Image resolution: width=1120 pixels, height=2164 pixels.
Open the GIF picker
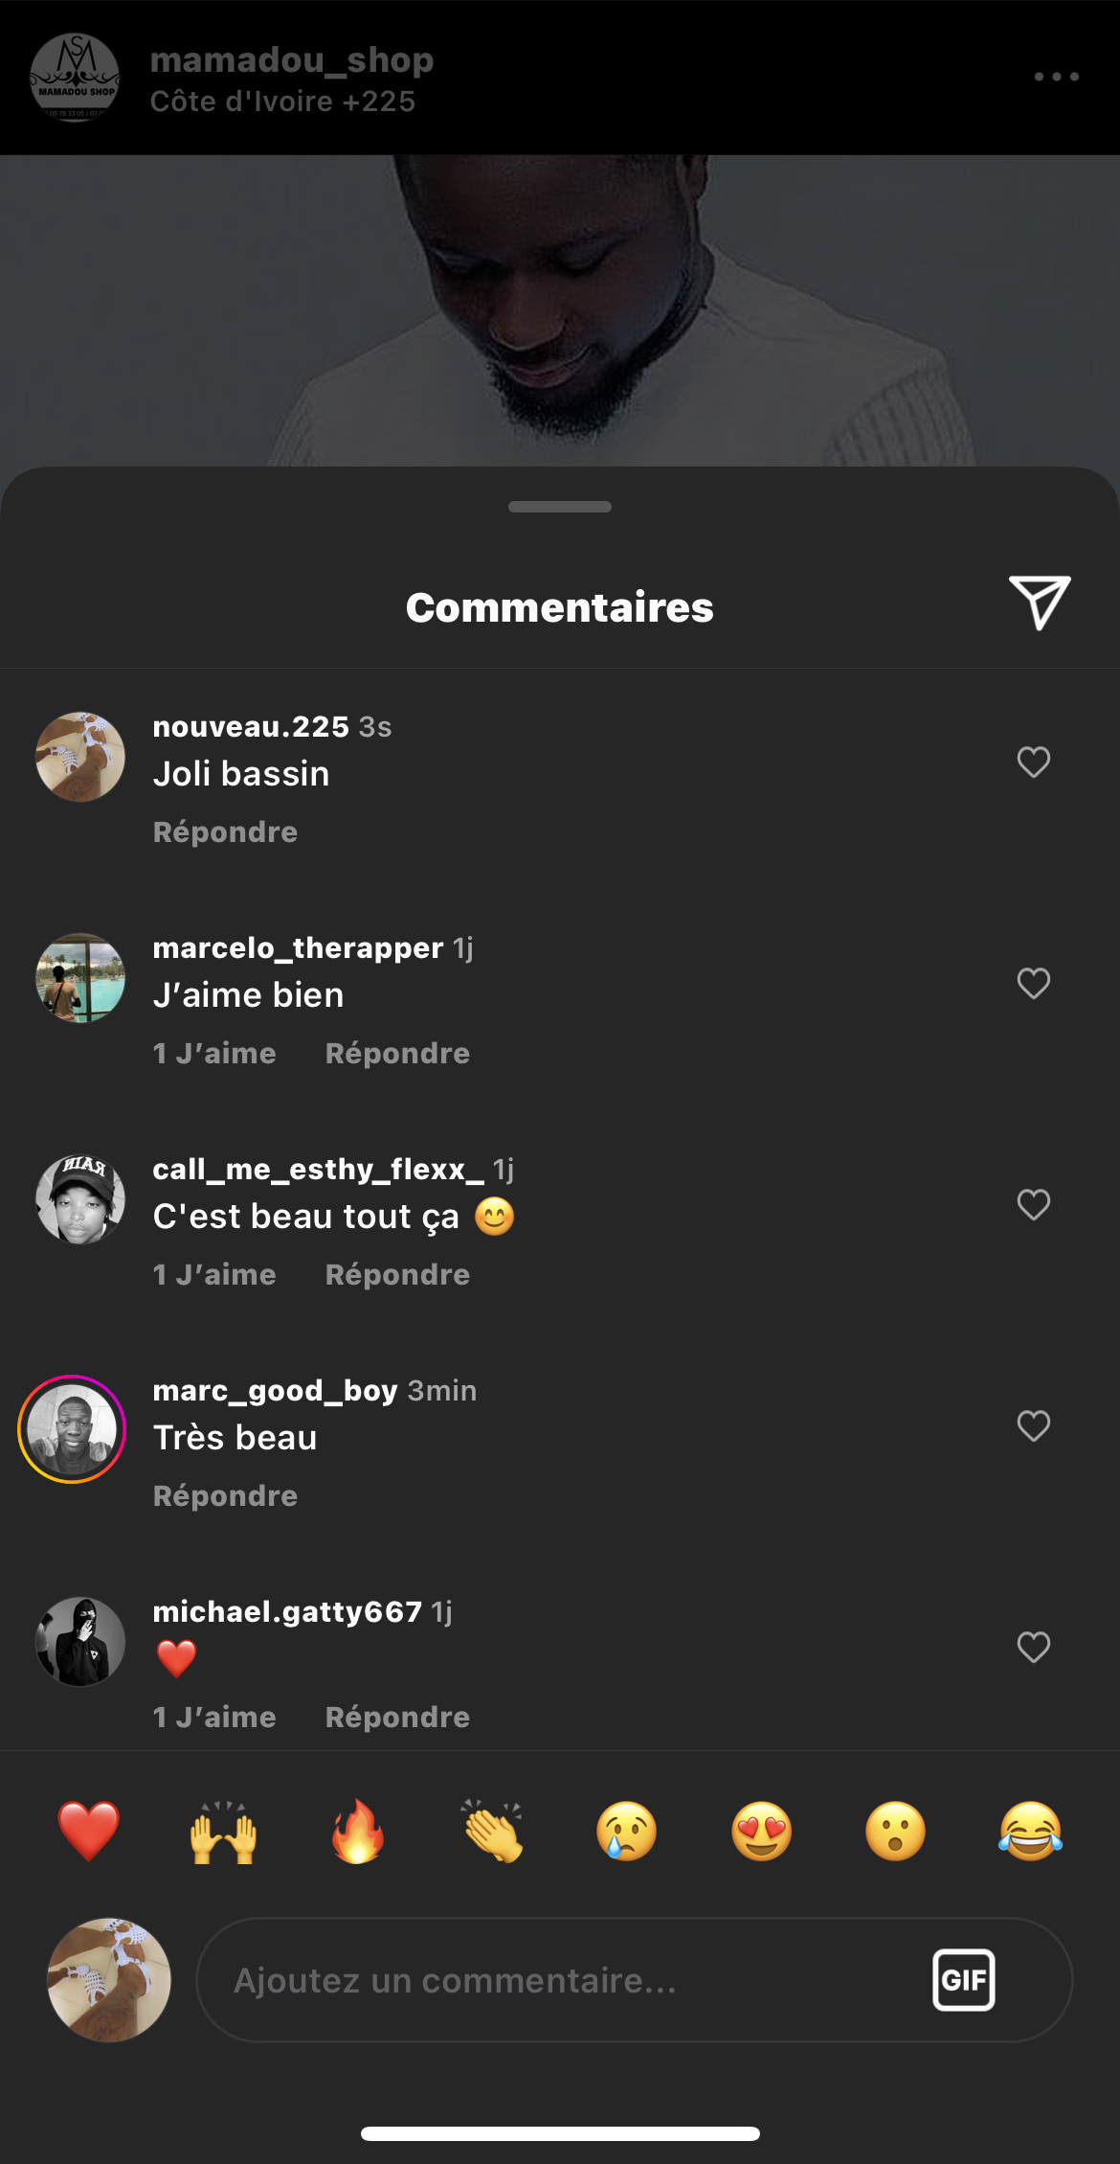click(963, 1980)
